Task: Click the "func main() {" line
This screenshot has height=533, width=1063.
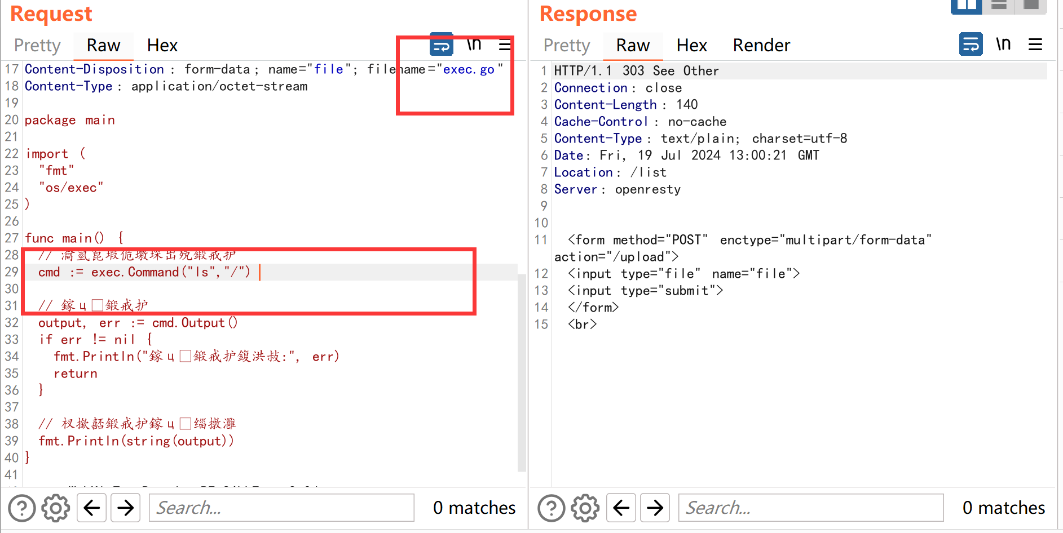Action: [x=74, y=238]
